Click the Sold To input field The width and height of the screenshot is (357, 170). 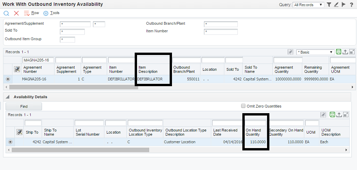pos(72,32)
